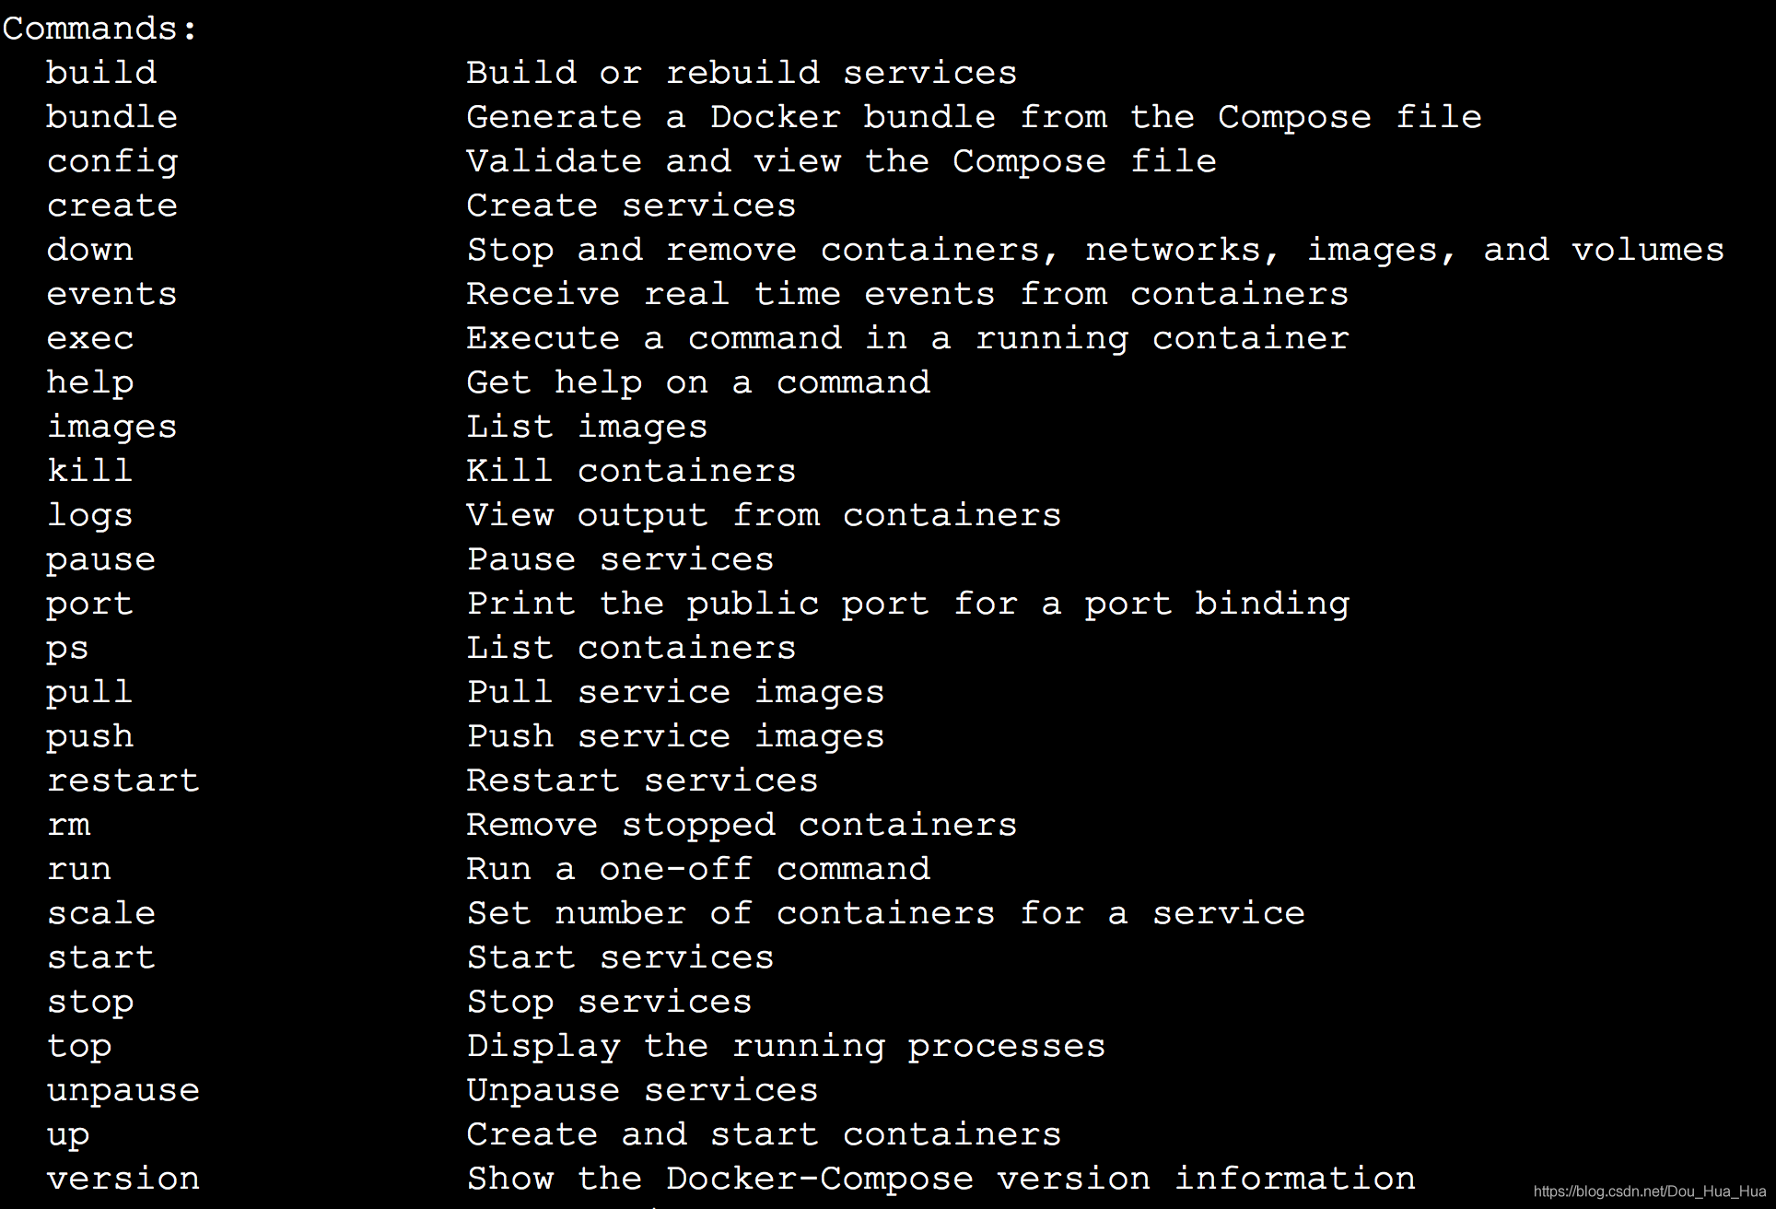Click the 'version' command at the bottom
The image size is (1776, 1209).
[x=123, y=1179]
